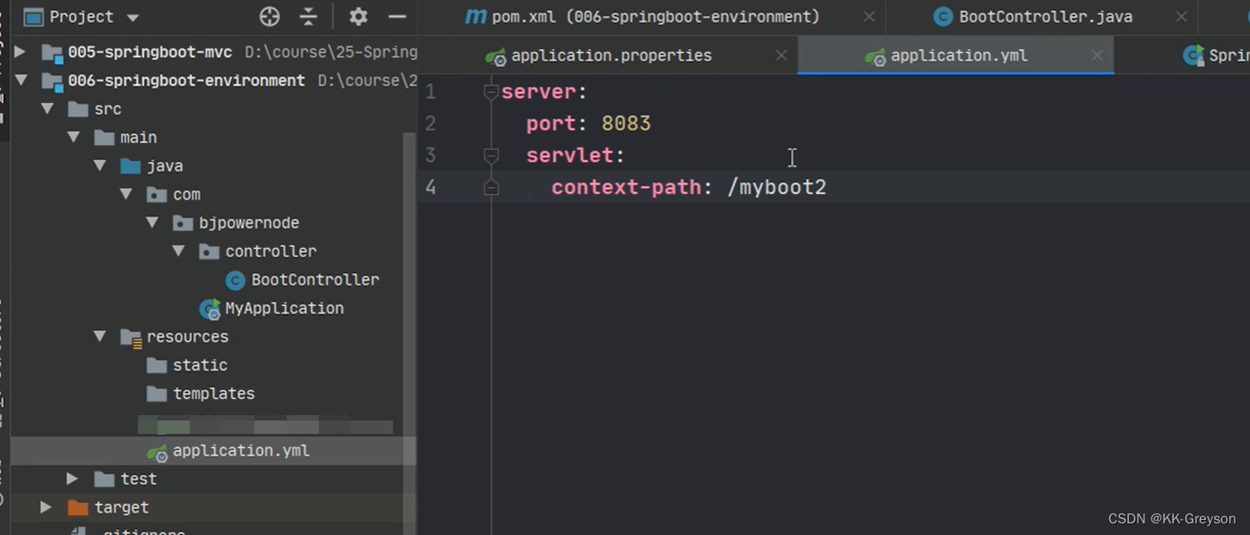Click the BootController class icon in tree
This screenshot has width=1250, height=535.
pyautogui.click(x=235, y=280)
